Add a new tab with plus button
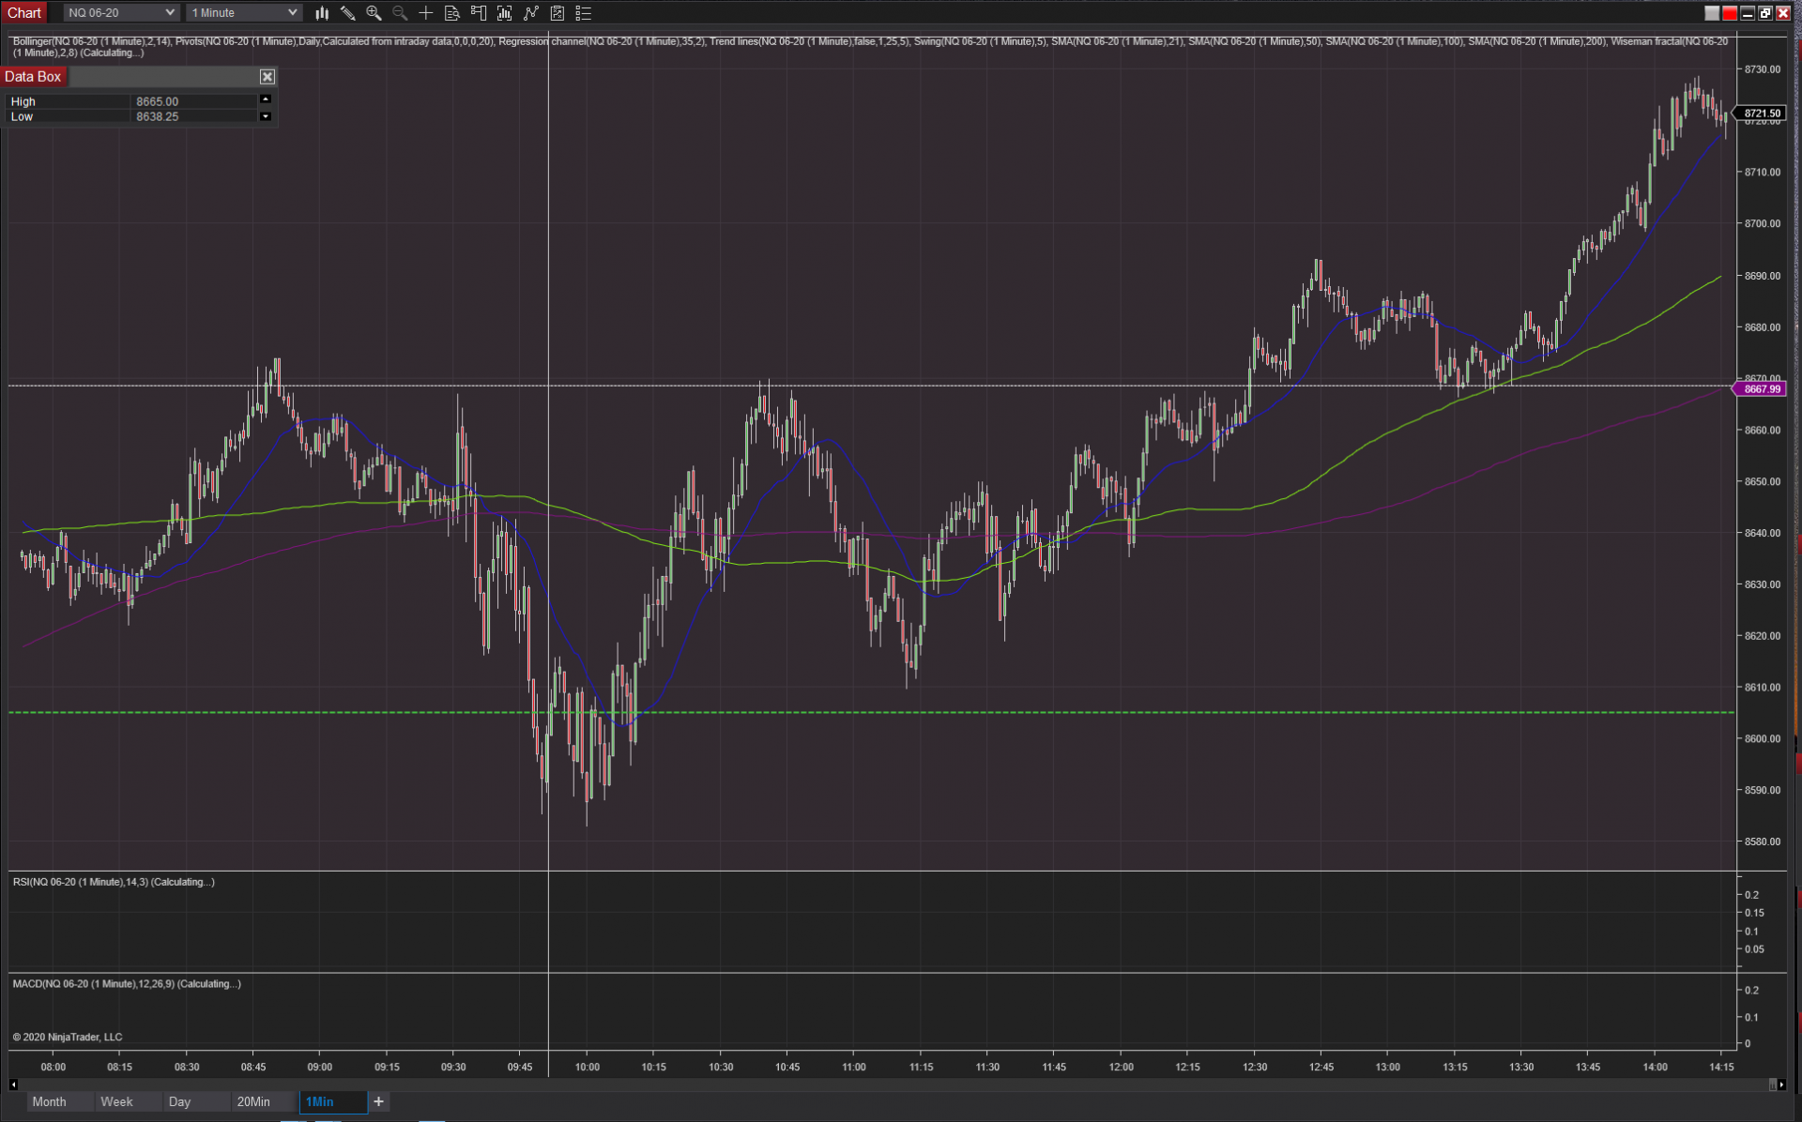 coord(378,1101)
